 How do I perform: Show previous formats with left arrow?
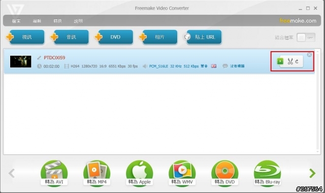12,173
